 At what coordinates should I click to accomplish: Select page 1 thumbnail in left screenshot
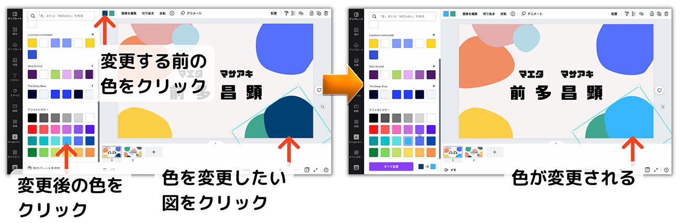111,151
